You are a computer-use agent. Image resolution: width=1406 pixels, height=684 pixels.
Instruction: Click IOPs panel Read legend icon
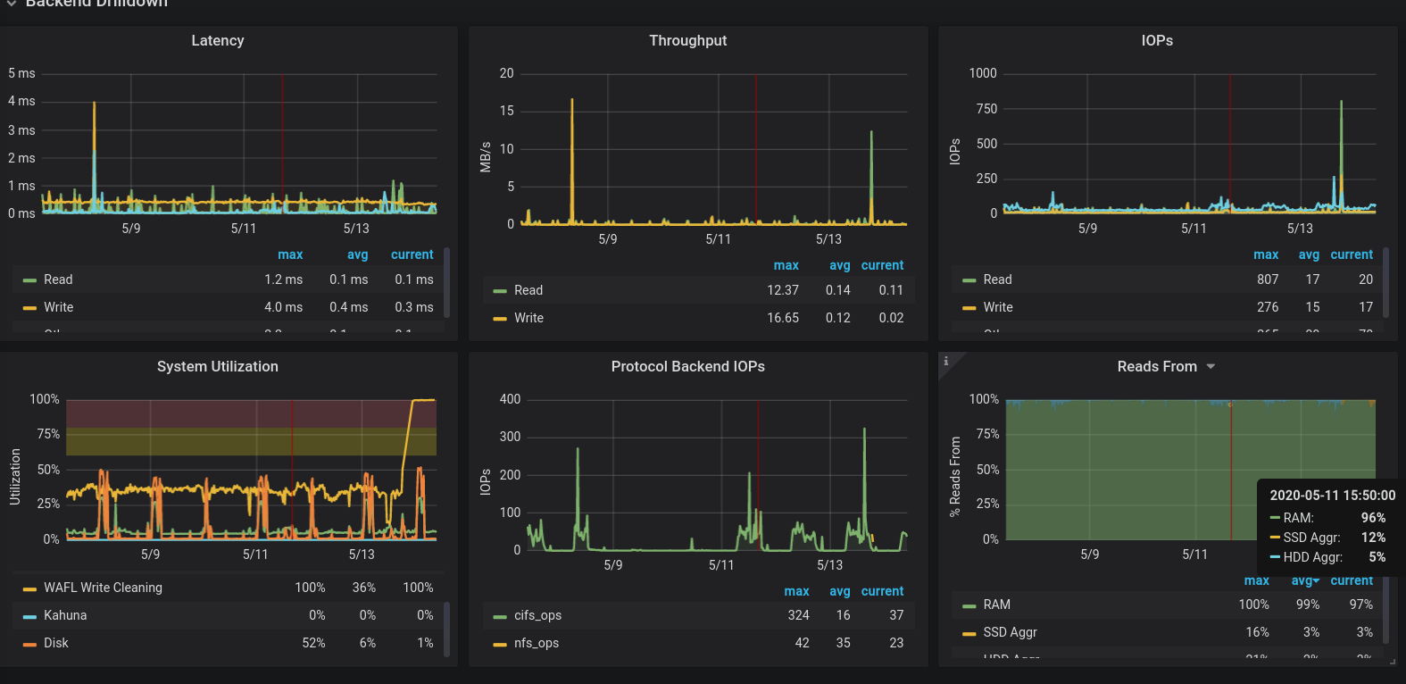tap(969, 280)
